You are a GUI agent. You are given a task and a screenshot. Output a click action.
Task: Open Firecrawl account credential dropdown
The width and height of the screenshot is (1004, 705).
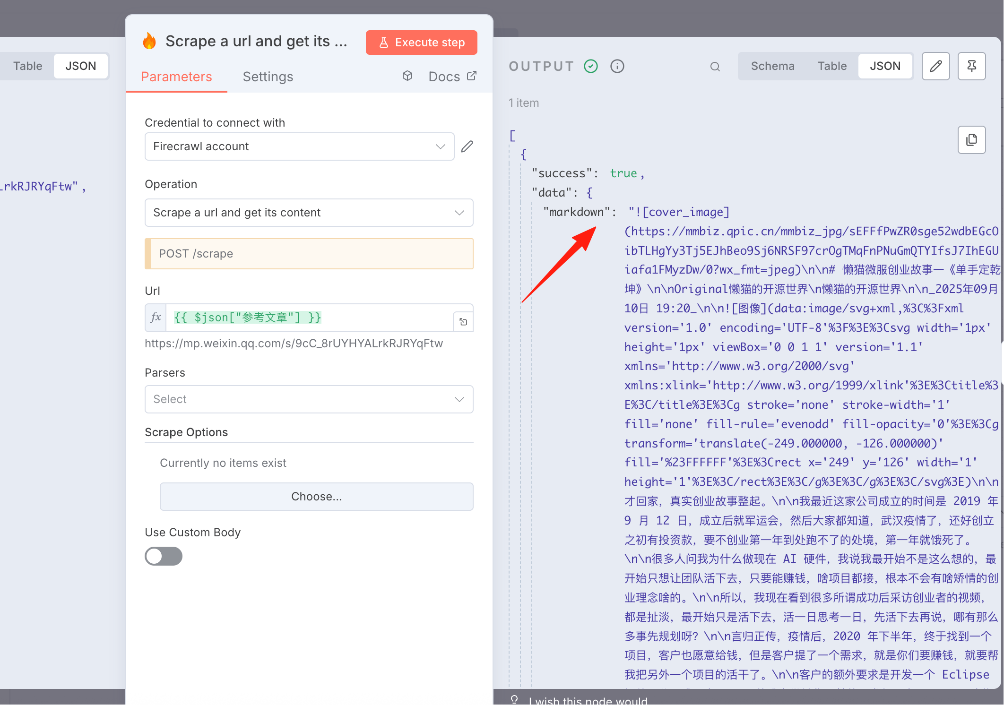299,146
